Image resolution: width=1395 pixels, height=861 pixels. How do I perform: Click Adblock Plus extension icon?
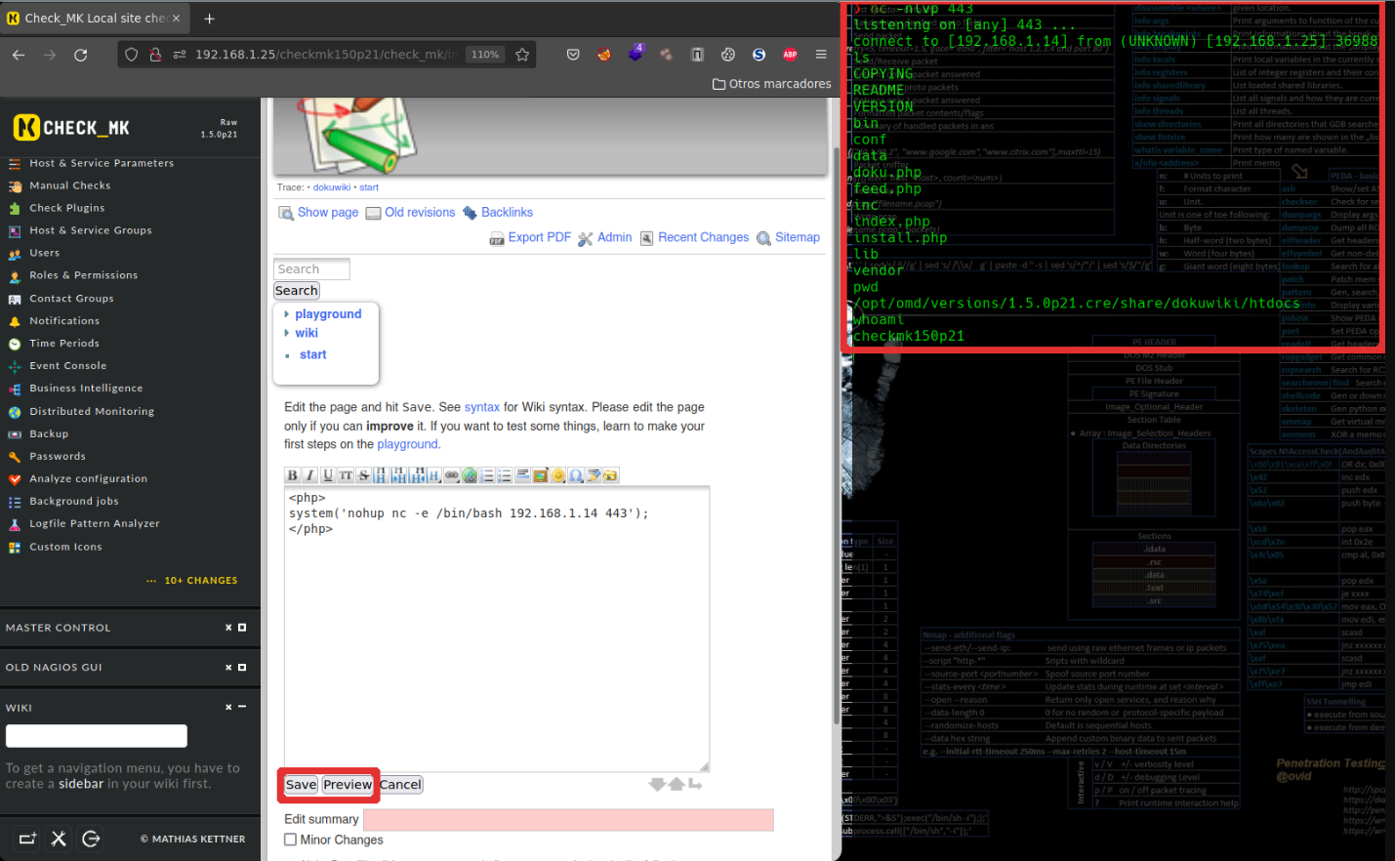pos(790,55)
